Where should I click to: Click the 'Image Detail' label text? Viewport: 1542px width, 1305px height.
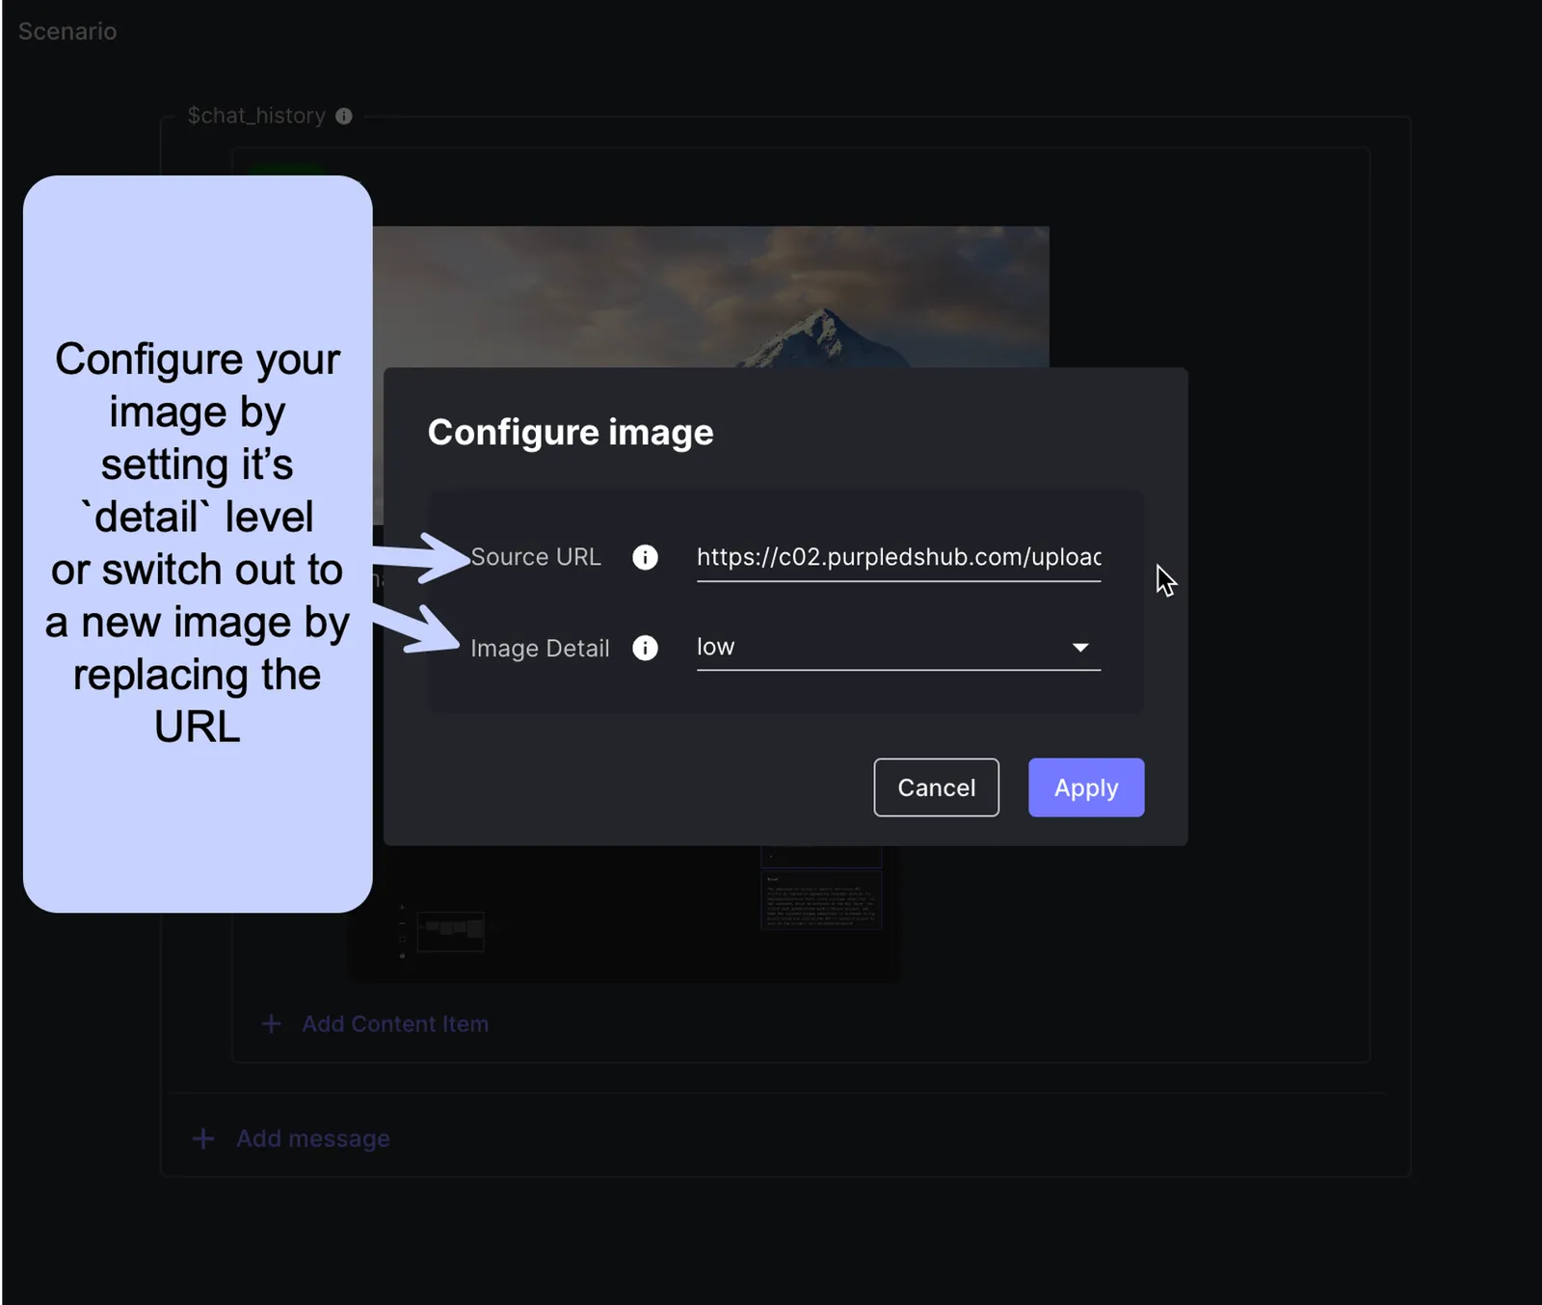pos(540,648)
